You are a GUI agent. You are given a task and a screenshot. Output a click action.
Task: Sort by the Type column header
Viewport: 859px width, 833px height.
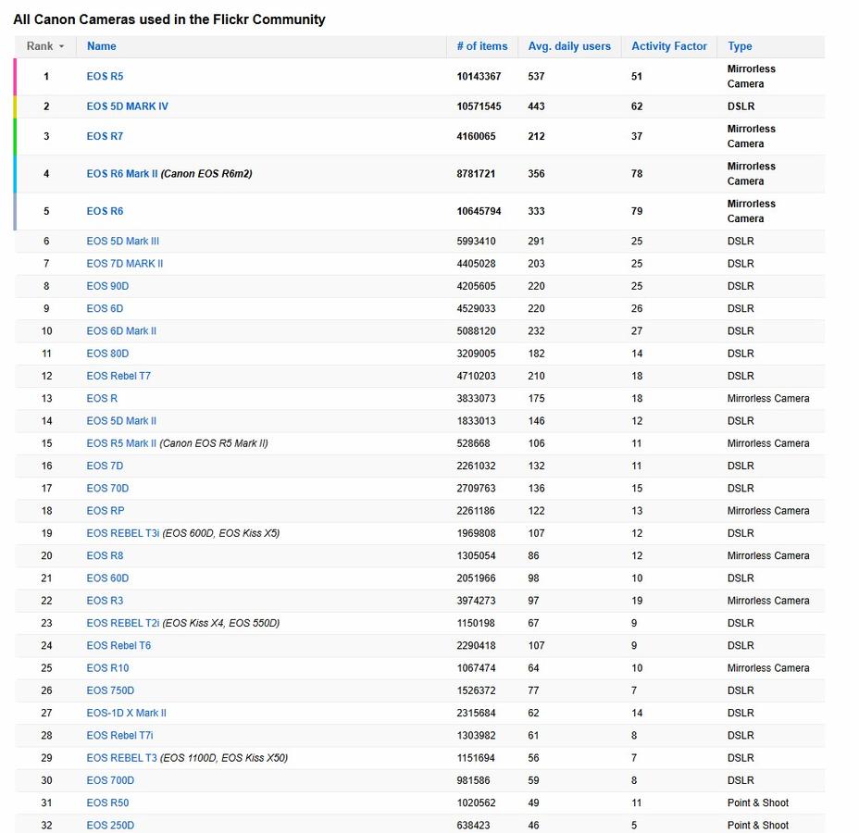[740, 46]
